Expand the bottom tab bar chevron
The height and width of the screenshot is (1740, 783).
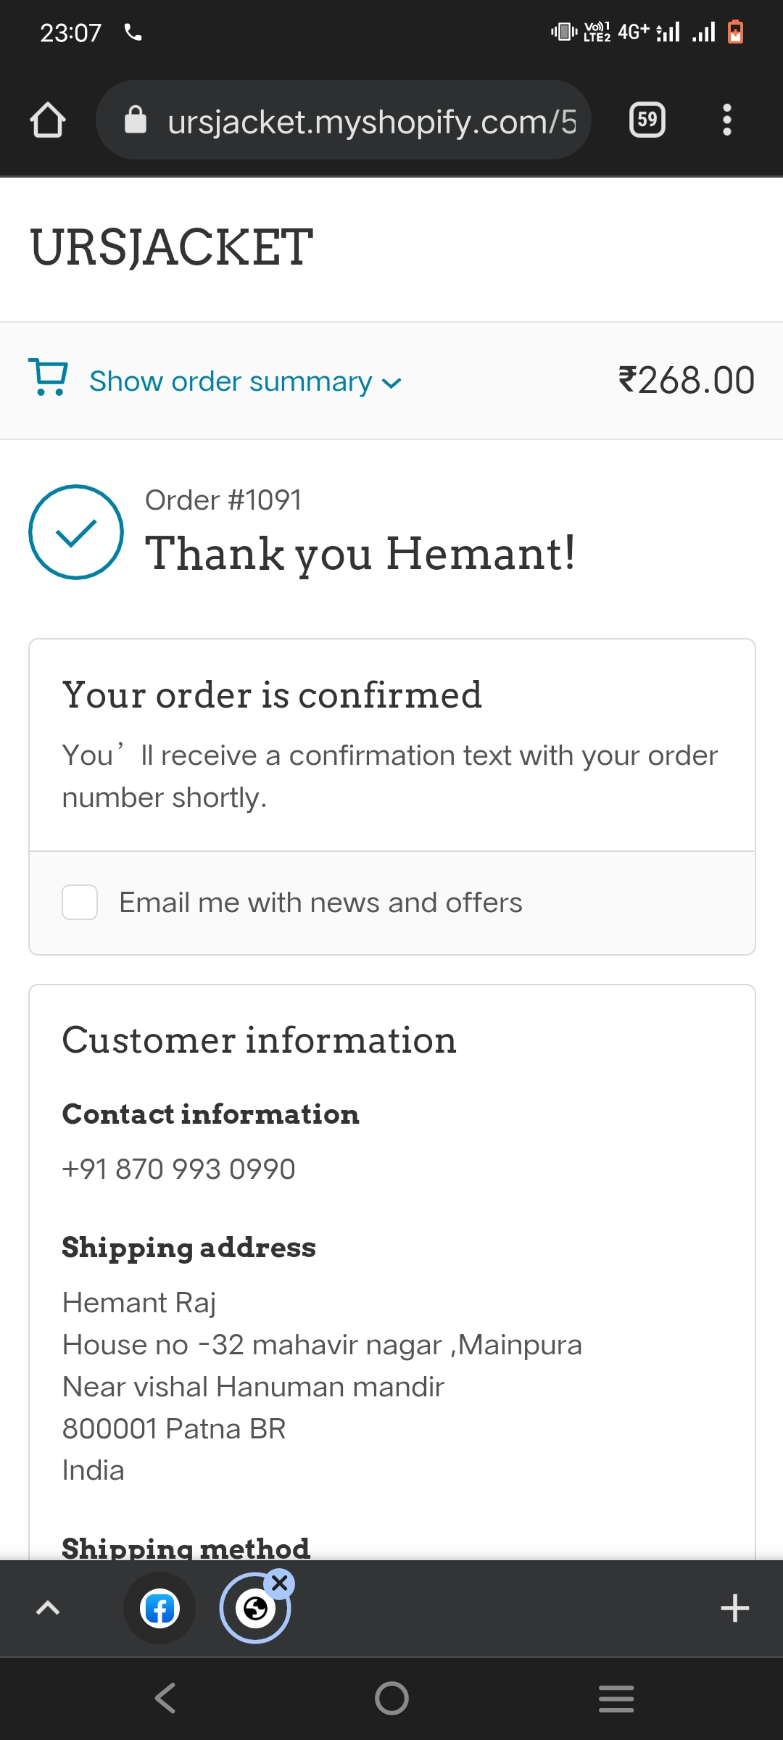[48, 1608]
